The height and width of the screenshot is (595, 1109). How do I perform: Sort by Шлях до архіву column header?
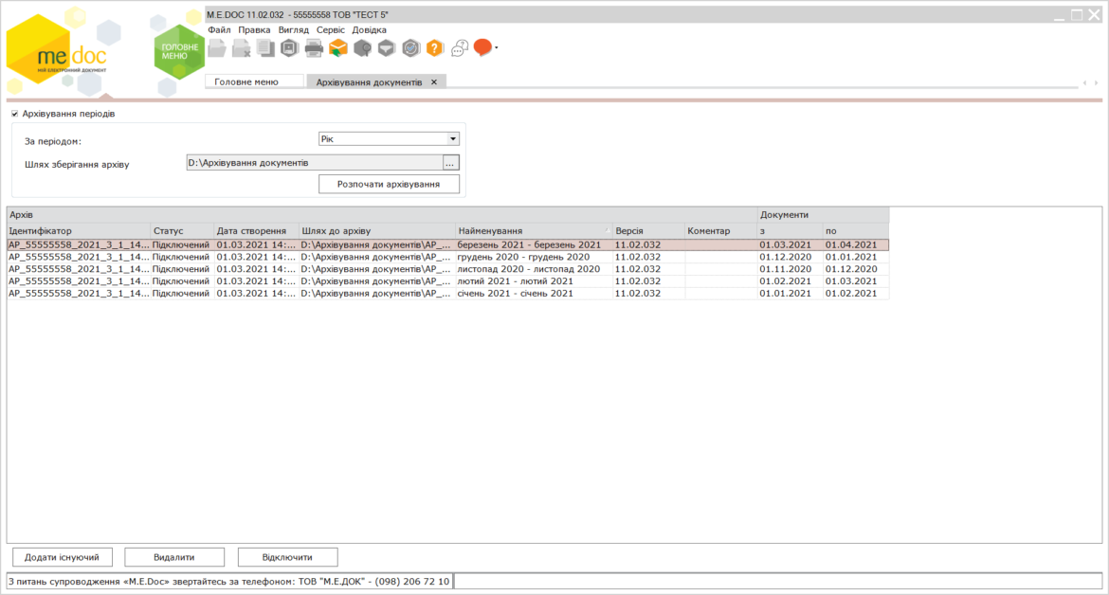[x=377, y=231]
